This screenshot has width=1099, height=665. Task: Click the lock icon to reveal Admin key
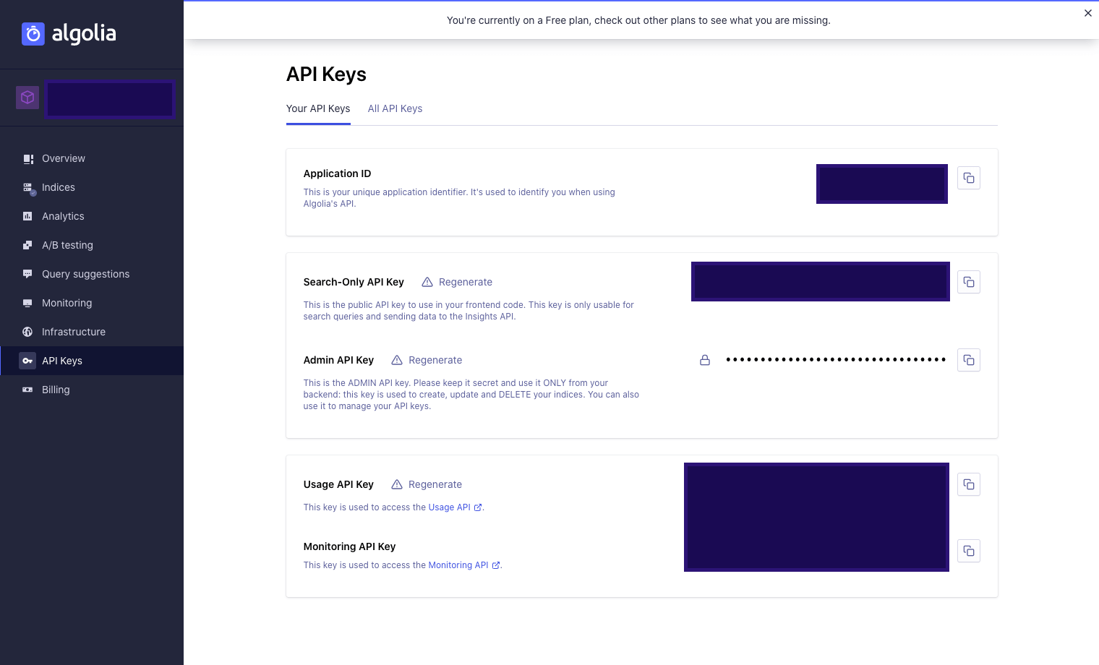coord(705,360)
